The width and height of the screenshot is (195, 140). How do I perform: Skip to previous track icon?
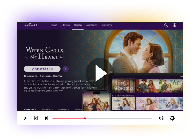point(36,118)
